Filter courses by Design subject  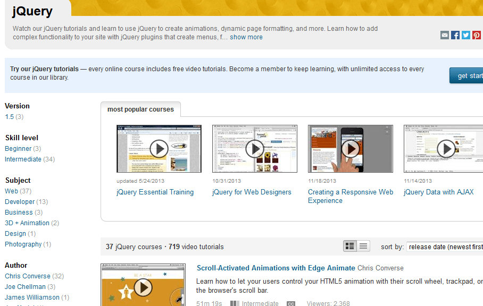point(15,234)
